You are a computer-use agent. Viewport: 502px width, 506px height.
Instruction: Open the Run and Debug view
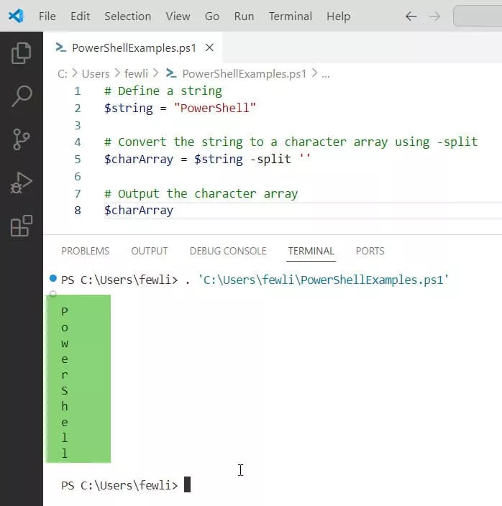point(22,183)
